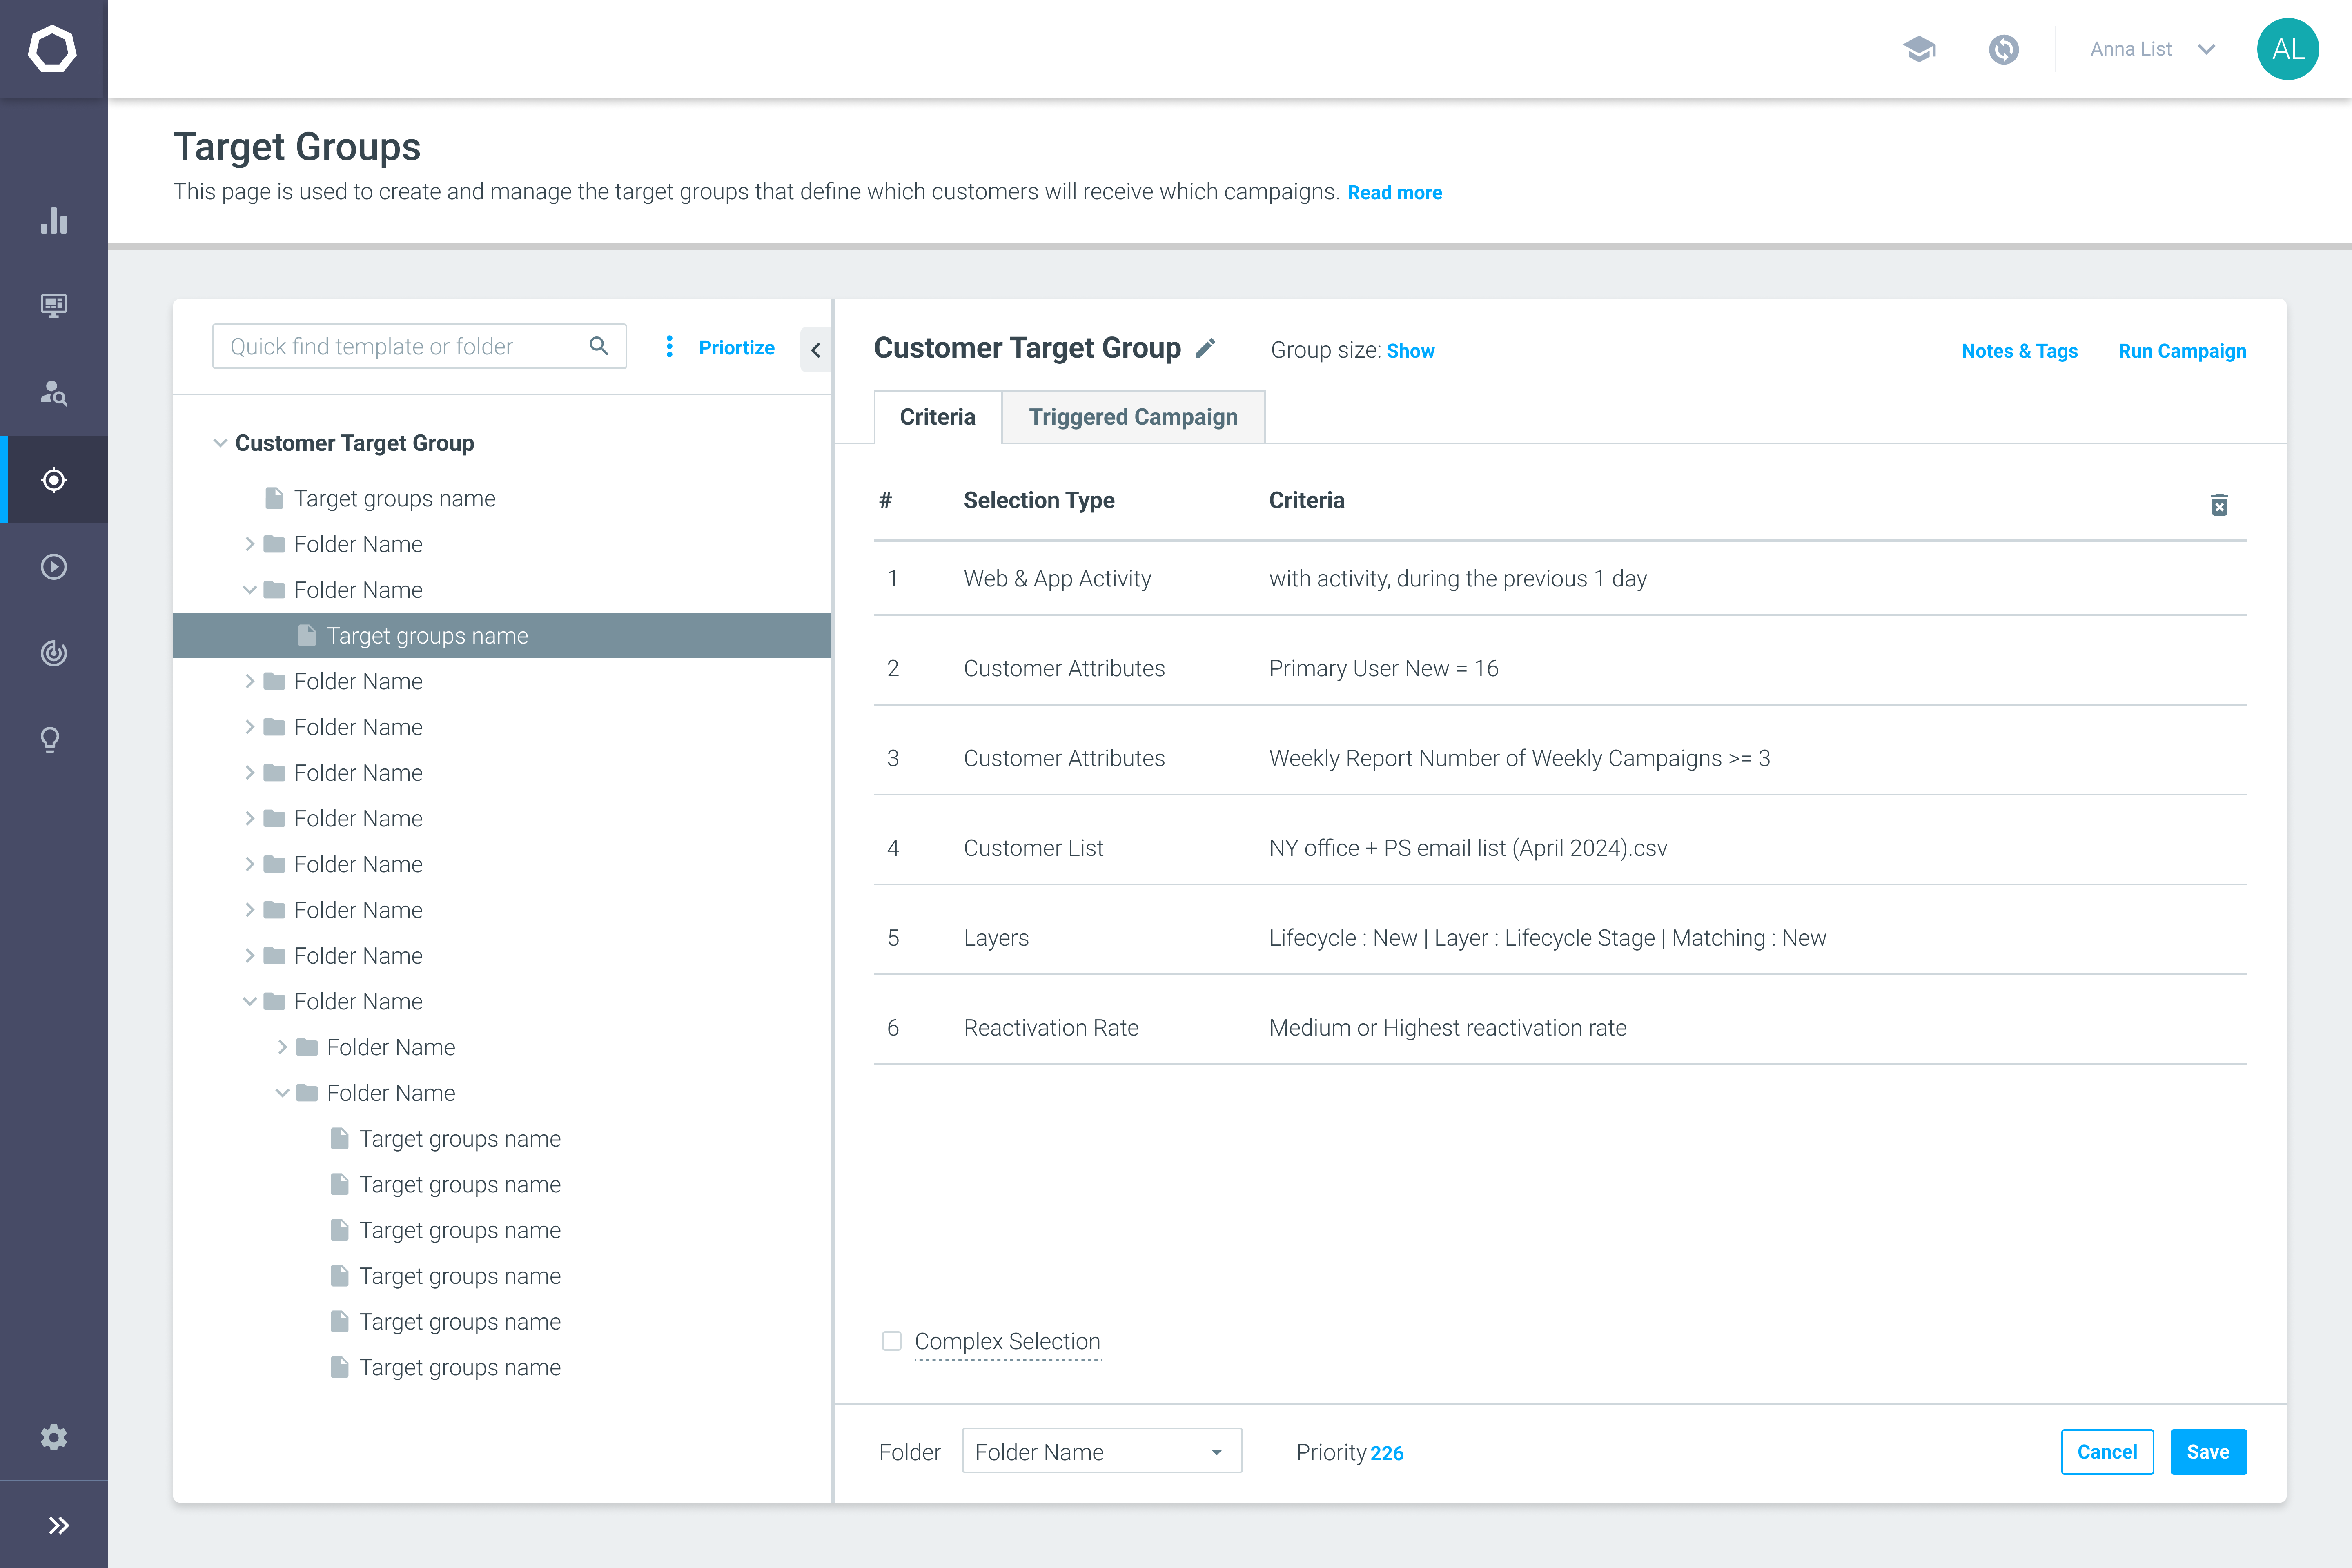Open the play circle campaigns sidebar icon
This screenshot has height=1568, width=2352.
tap(54, 567)
